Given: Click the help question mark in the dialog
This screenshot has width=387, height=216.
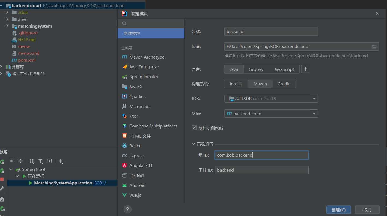Looking at the screenshot, I should pyautogui.click(x=127, y=209).
